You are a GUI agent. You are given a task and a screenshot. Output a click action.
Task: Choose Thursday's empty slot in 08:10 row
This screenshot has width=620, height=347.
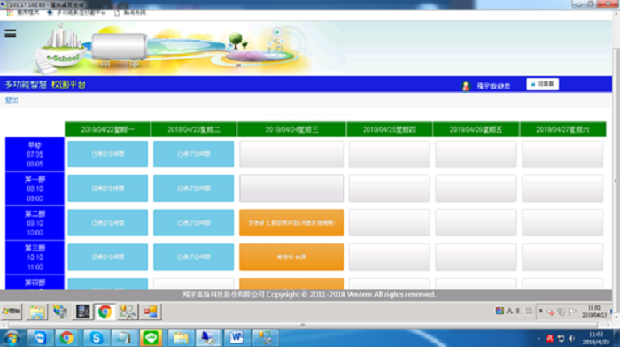(390, 189)
